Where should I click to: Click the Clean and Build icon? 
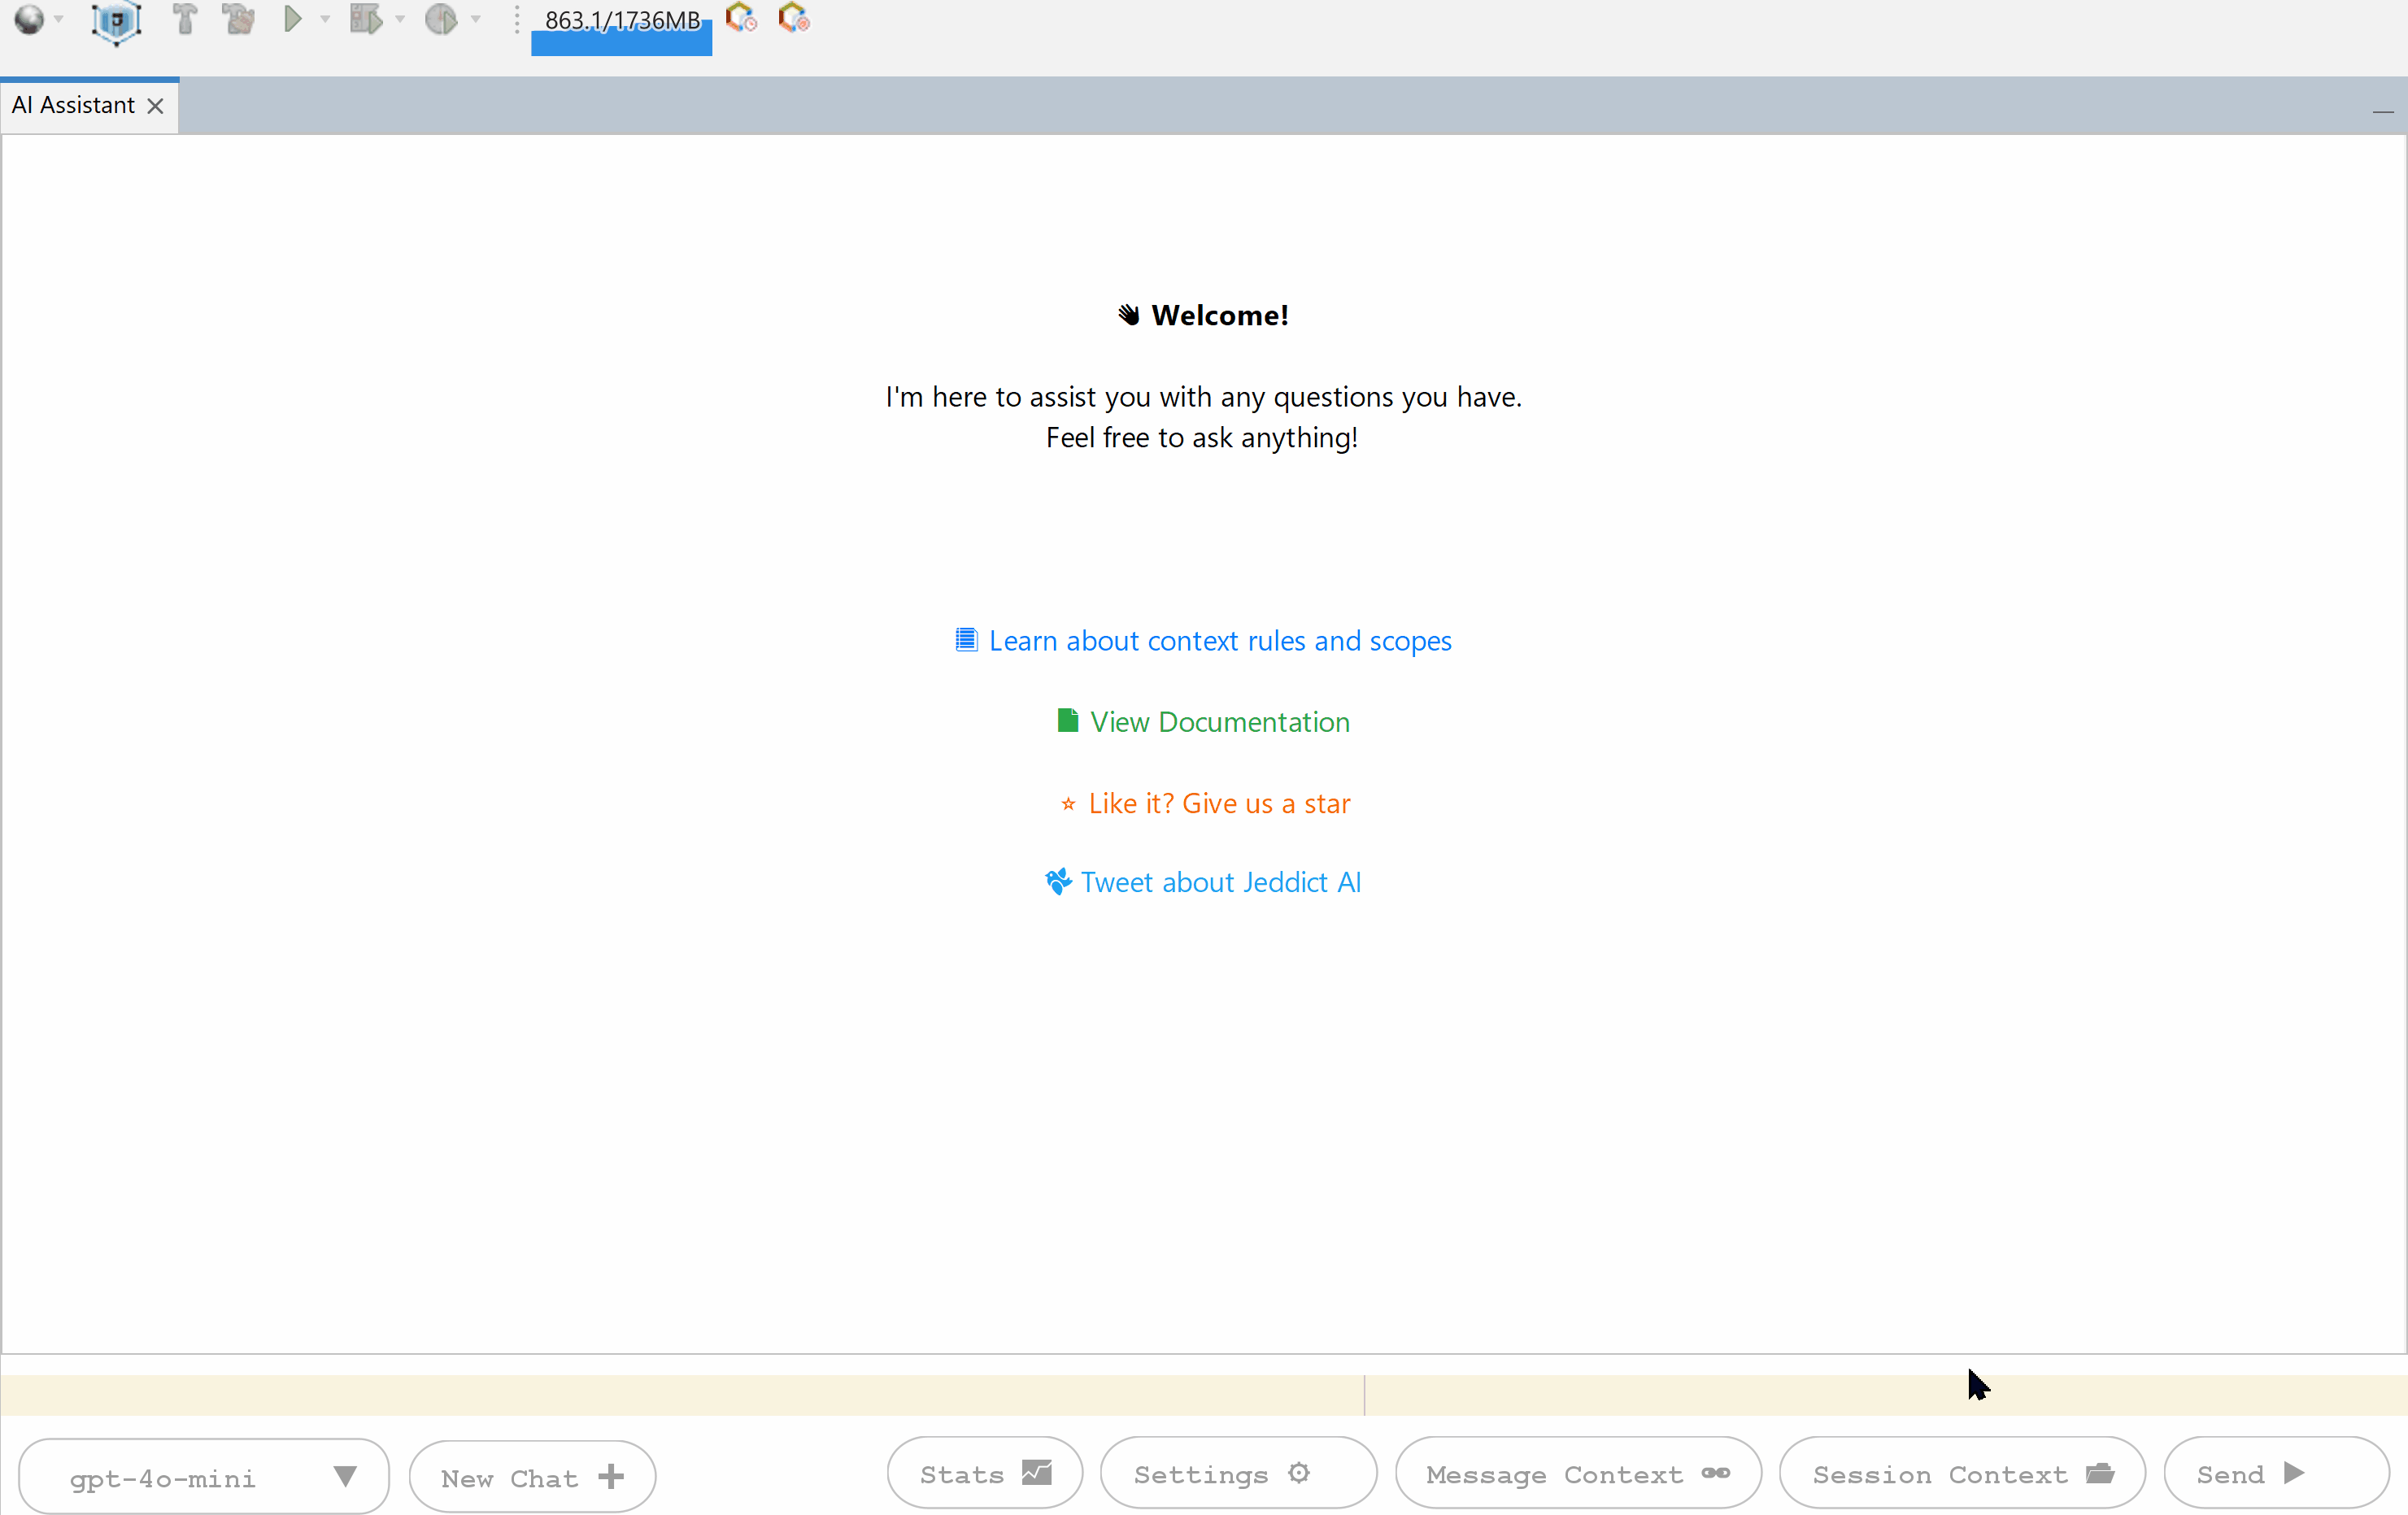point(238,19)
